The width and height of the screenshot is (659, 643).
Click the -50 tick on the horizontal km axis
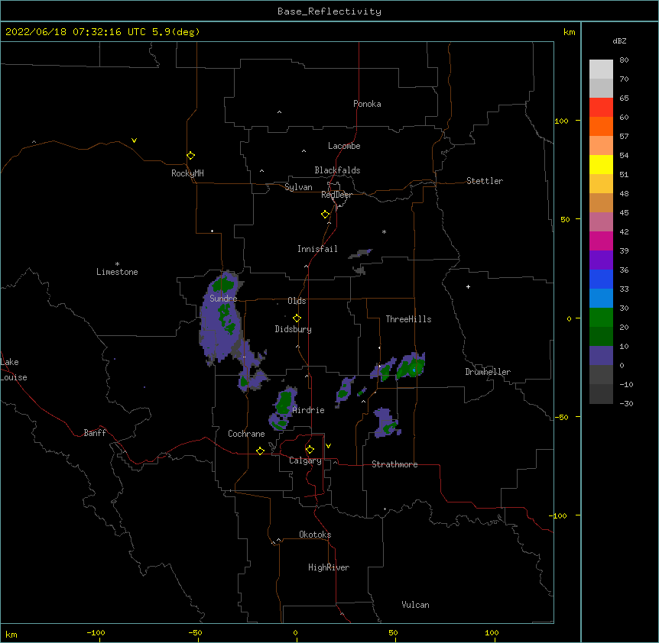(x=195, y=633)
